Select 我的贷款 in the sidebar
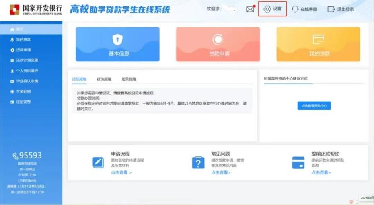Viewport: 374px width, 205px height. pos(23,40)
